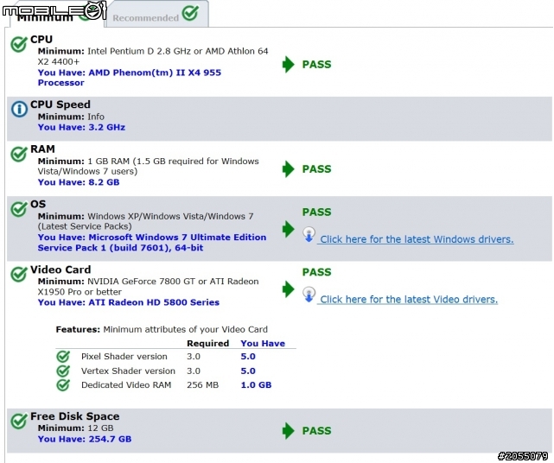Click the Free Disk Space checkmark icon
The width and height of the screenshot is (554, 463).
coord(19,421)
